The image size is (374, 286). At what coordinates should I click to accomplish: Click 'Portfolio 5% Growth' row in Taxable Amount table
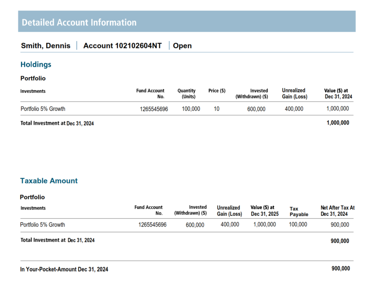click(187, 225)
